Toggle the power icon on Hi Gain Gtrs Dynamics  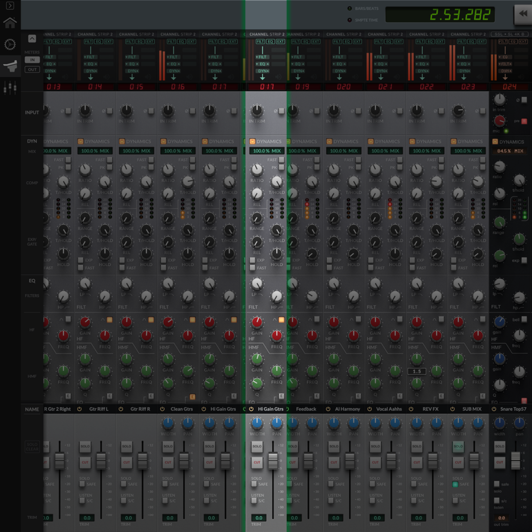[252, 141]
